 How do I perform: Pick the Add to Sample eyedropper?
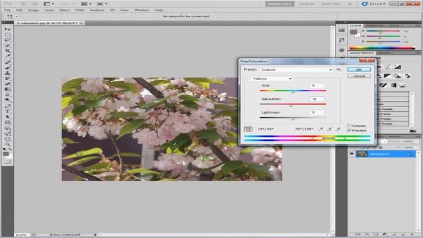coord(329,130)
